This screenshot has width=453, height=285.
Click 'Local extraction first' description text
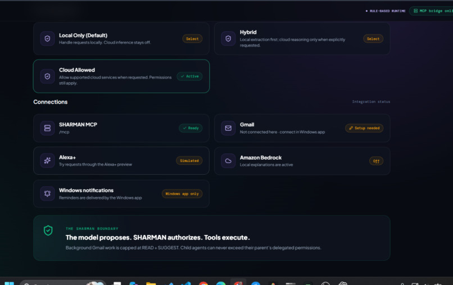coord(292,43)
